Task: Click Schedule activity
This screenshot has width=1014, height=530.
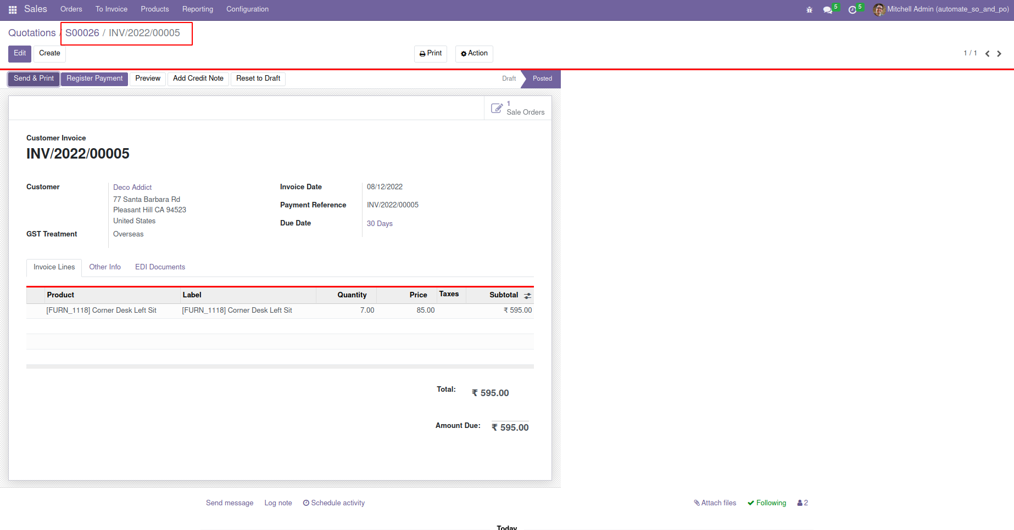Action: click(334, 503)
